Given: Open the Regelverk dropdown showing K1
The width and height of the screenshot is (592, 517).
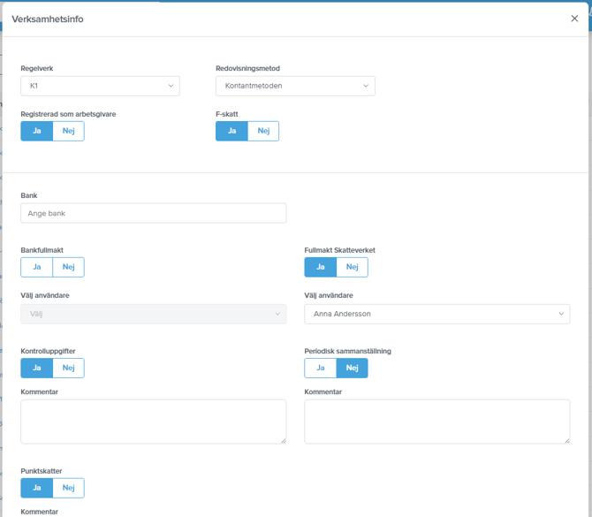Looking at the screenshot, I should (x=100, y=86).
